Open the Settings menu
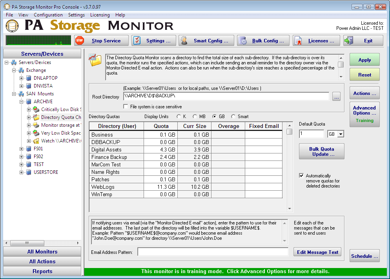Screen dimensions: 390x279 [77, 15]
